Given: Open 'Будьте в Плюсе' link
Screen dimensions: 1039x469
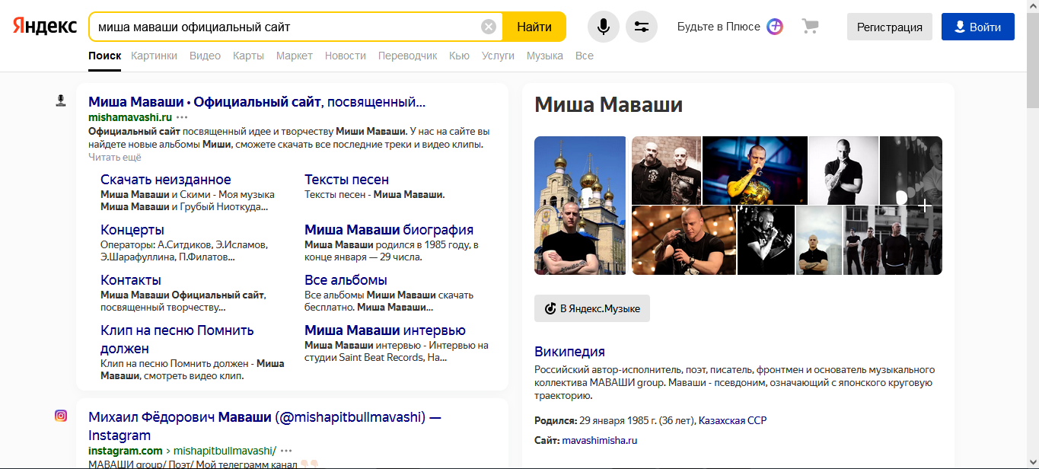Looking at the screenshot, I should tap(719, 27).
